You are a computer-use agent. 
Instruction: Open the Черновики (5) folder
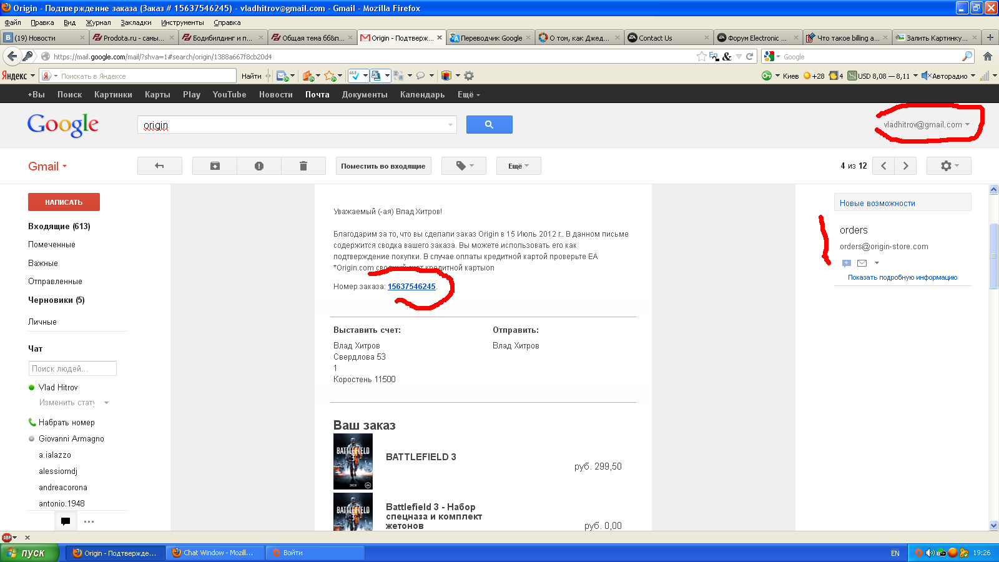pos(56,300)
